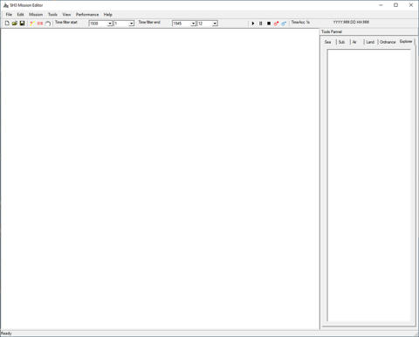The height and width of the screenshot is (337, 419).
Task: Click the empty Explorer list area
Action: (369, 185)
